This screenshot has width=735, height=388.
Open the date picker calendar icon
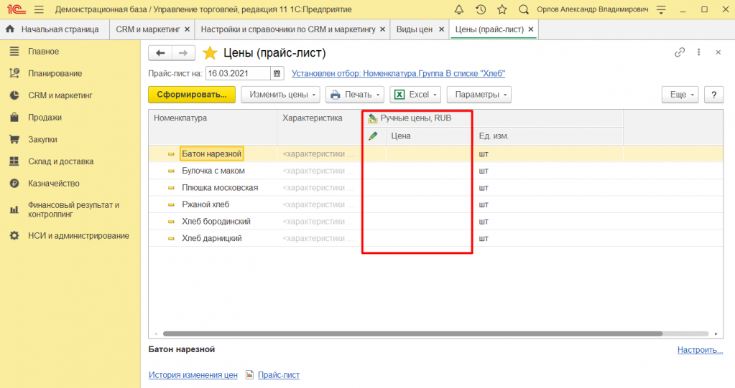point(277,73)
